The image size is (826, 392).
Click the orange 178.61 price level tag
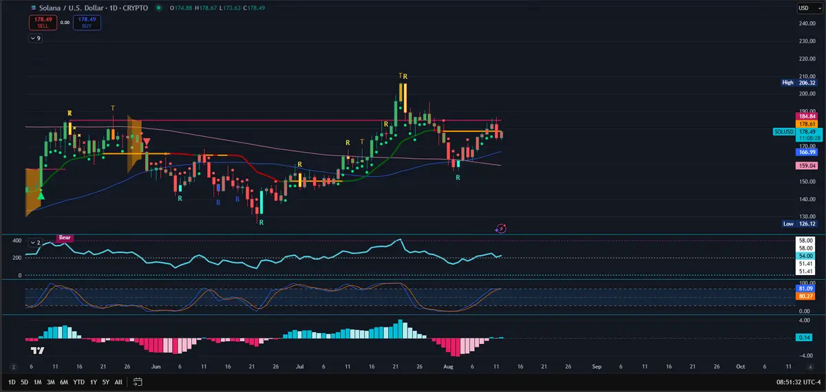(x=806, y=123)
